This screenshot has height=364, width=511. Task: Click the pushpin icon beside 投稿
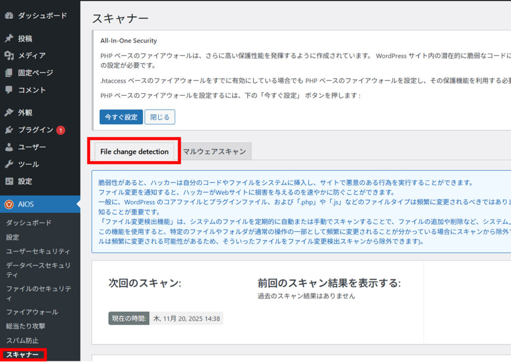(x=8, y=39)
